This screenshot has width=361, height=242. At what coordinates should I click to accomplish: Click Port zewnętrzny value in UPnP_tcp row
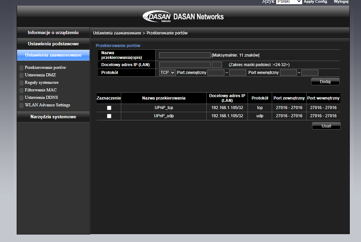coord(289,108)
